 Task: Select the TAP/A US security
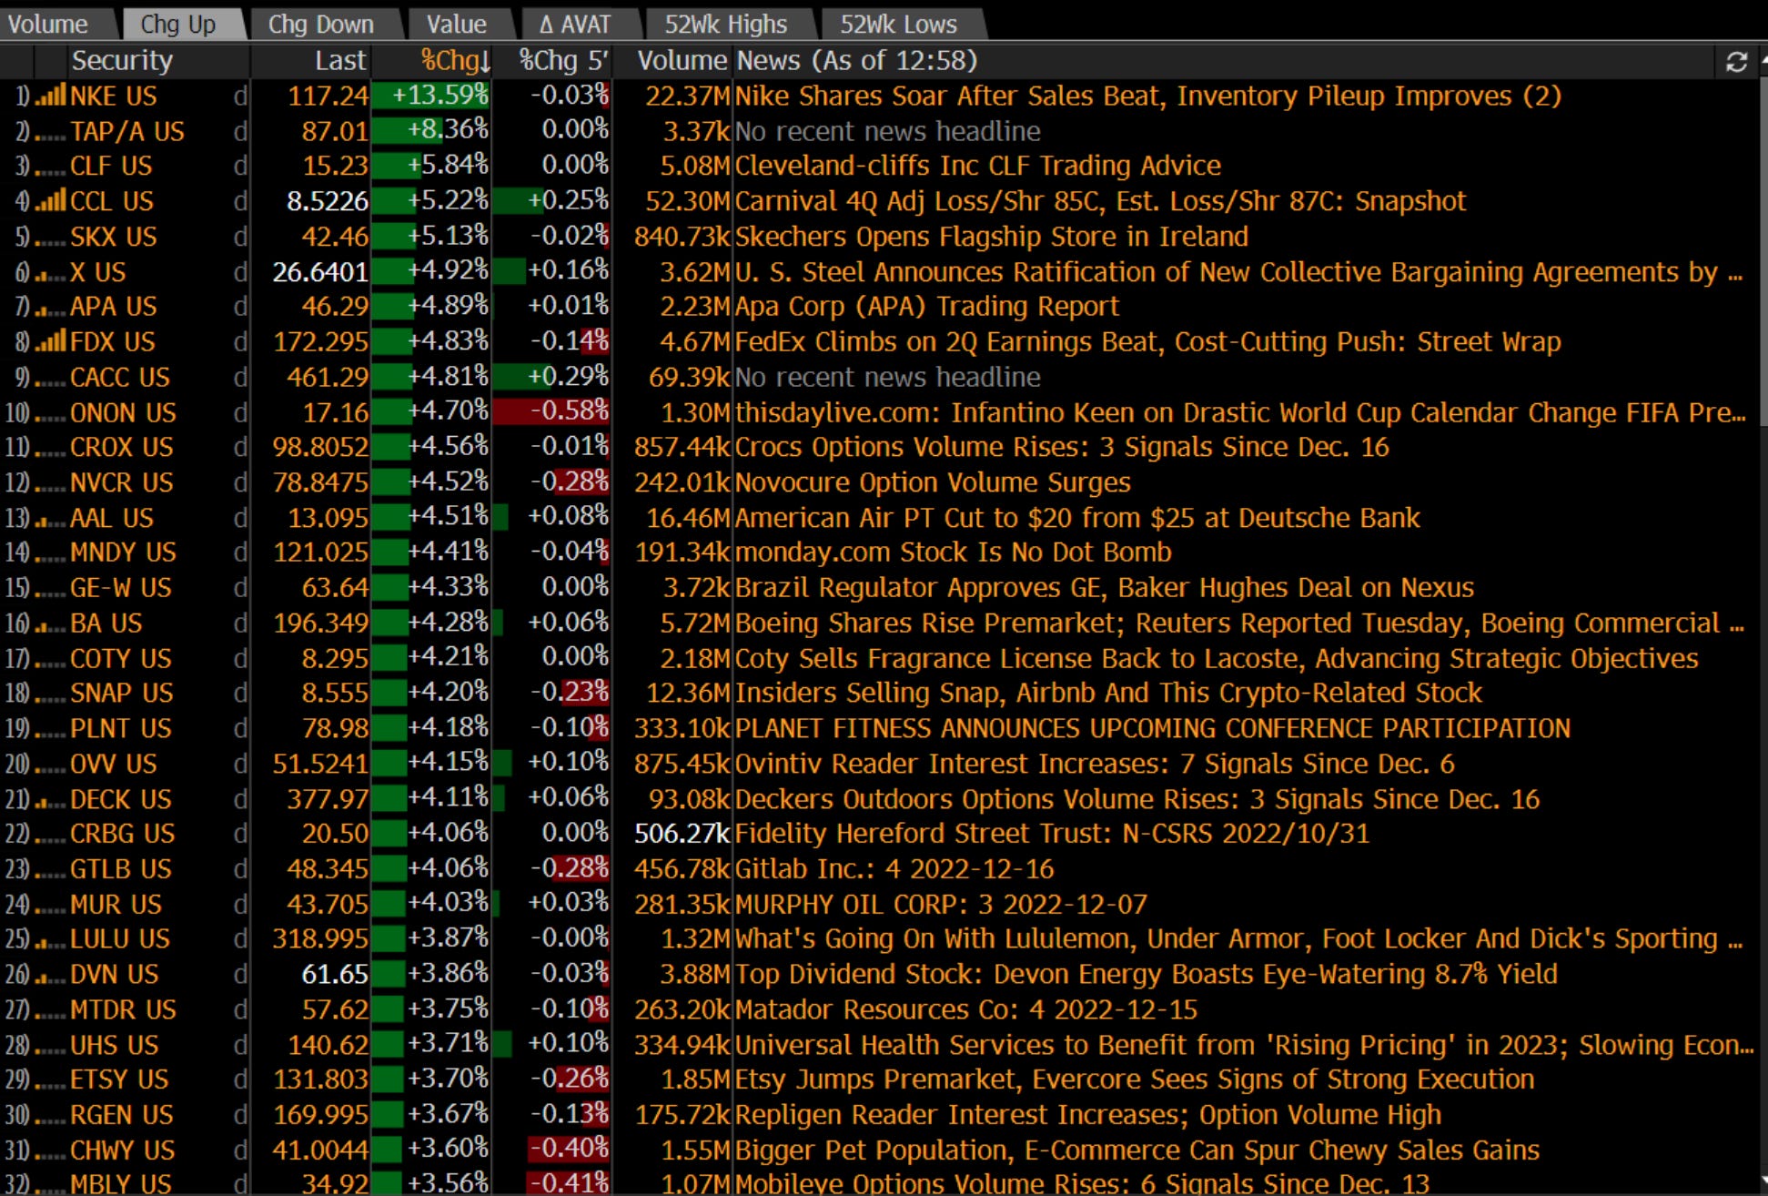point(127,131)
